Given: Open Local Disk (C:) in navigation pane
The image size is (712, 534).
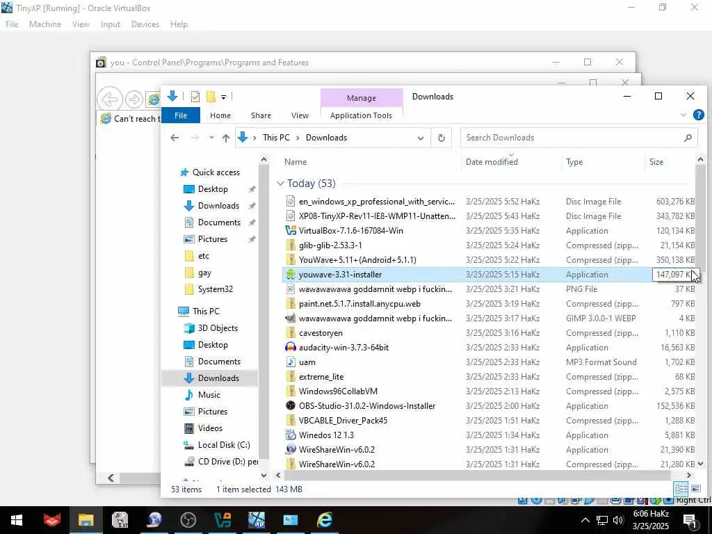Looking at the screenshot, I should pos(224,444).
